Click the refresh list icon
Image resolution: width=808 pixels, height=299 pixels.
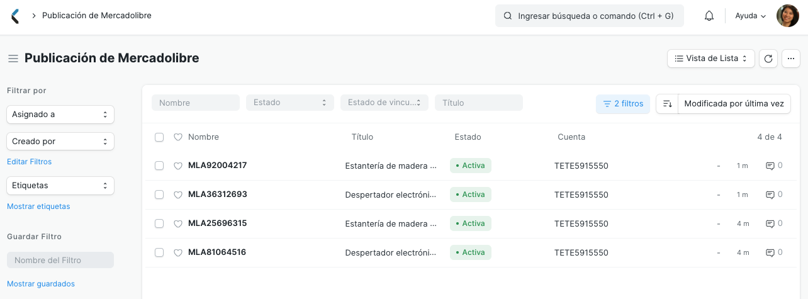768,59
